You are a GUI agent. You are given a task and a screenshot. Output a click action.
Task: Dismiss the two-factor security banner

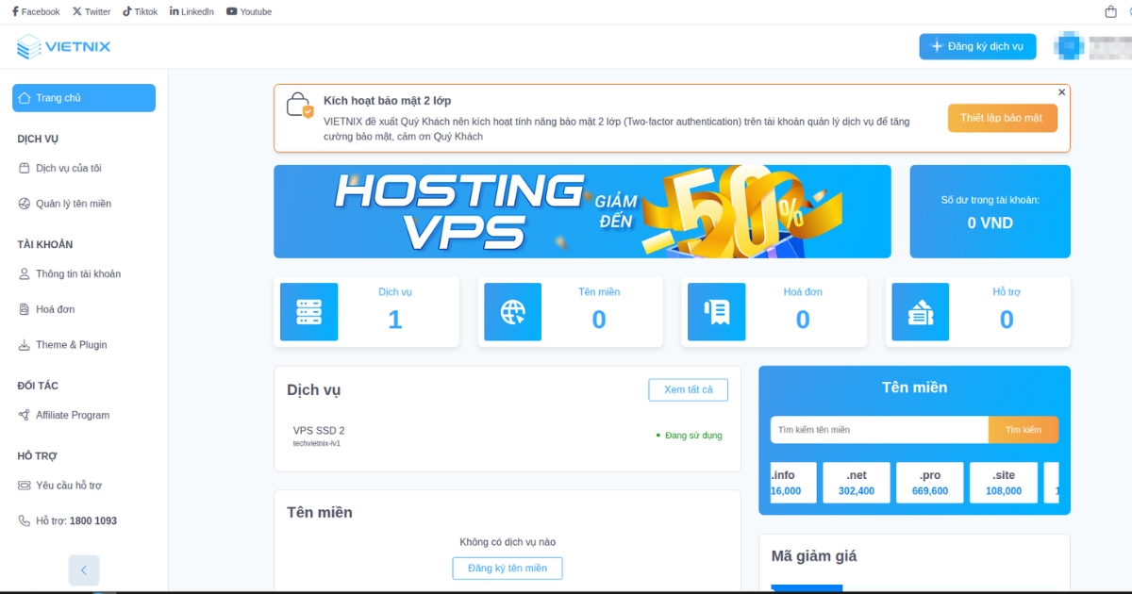coord(1061,91)
